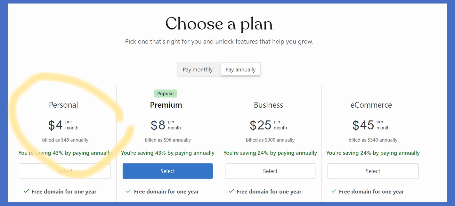Click 'billed as $540 annually' text
Image resolution: width=455 pixels, height=206 pixels.
point(373,140)
